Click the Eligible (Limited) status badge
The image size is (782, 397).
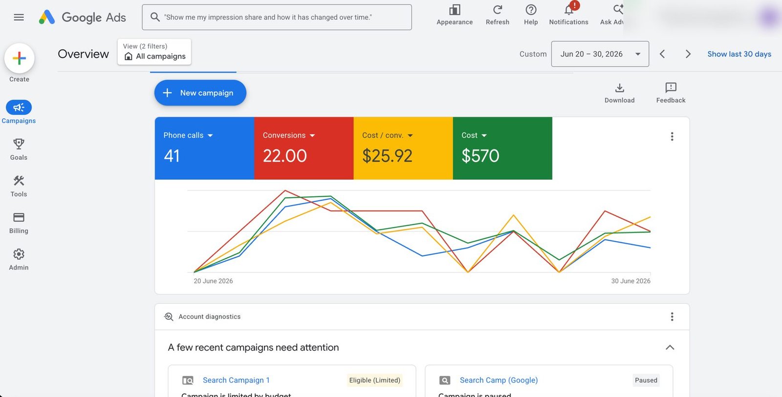[x=375, y=380]
